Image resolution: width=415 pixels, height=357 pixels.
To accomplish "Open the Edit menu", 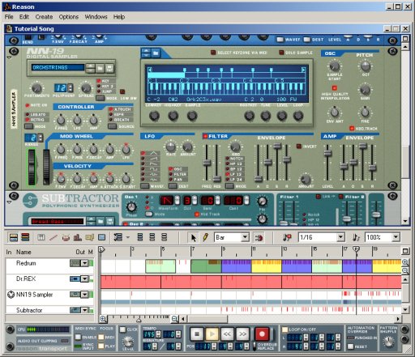I will (x=24, y=17).
